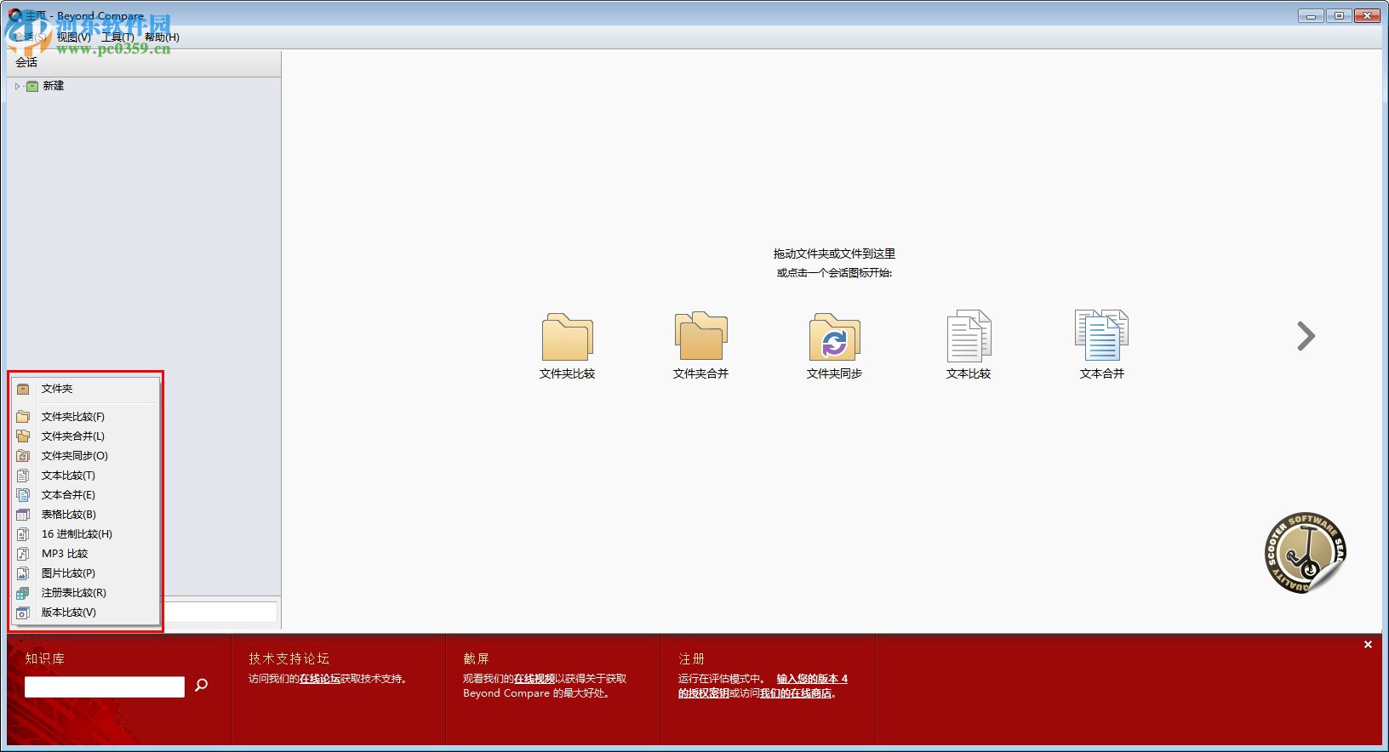Choose 16 进制比较(H) from popup menu
This screenshot has height=752, width=1389.
point(86,534)
